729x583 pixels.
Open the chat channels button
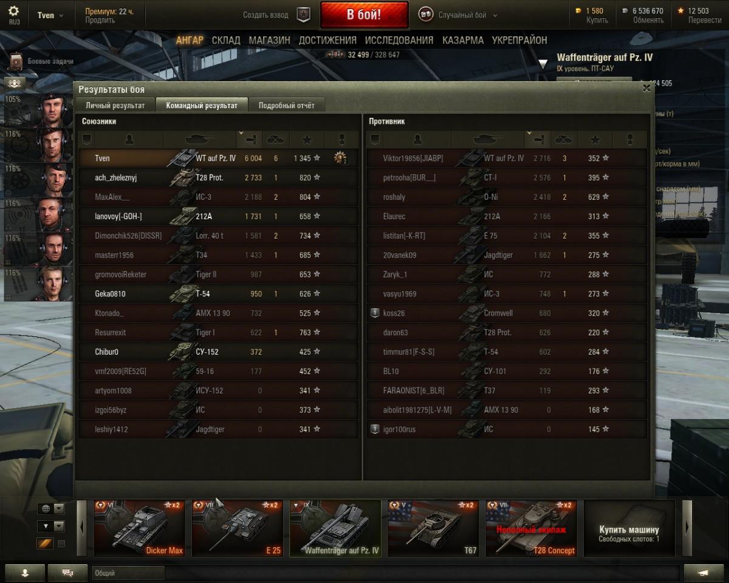(x=67, y=572)
